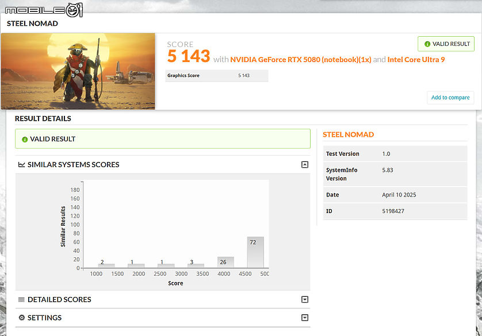Click the Detailed Scores heading text
Image resolution: width=482 pixels, height=336 pixels.
pos(59,299)
